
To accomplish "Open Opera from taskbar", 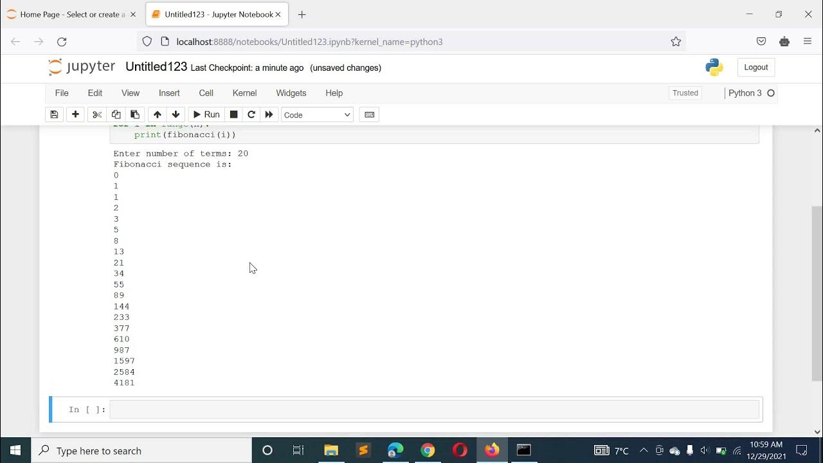I will point(460,451).
